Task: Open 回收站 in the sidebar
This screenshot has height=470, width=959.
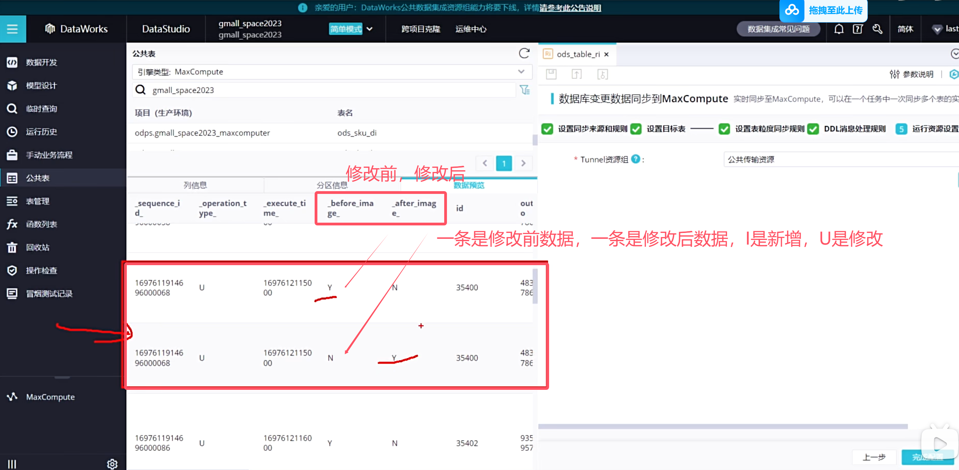Action: (x=37, y=247)
